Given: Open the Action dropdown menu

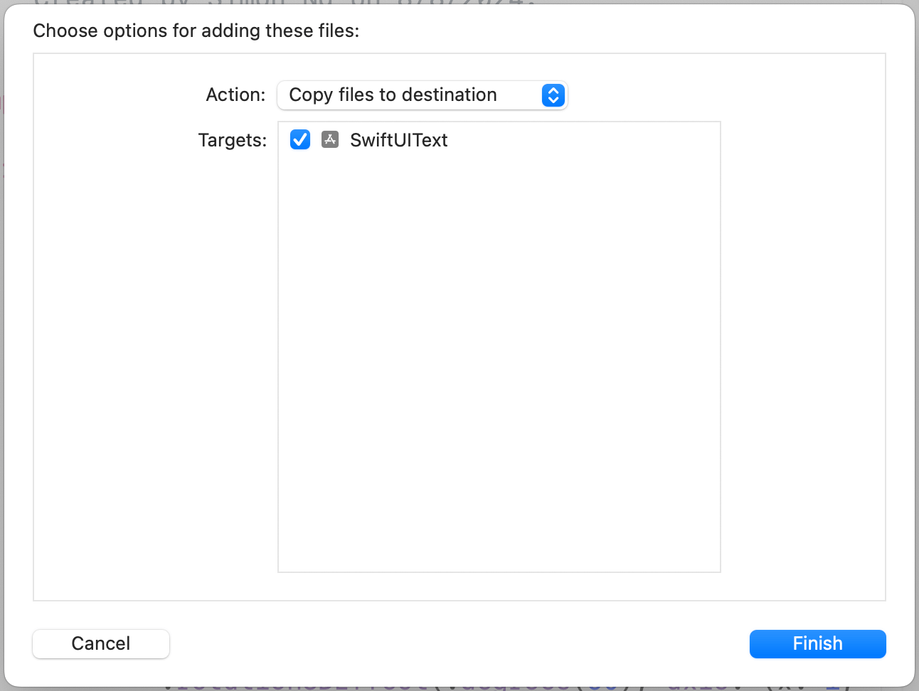Looking at the screenshot, I should [421, 95].
